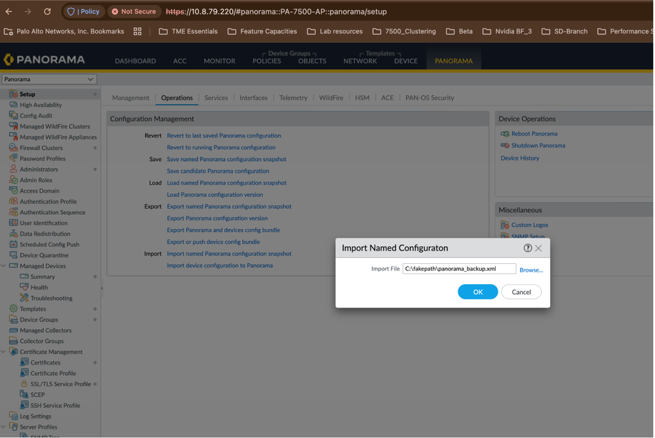Click Save named Panorama configuration snapshot

point(226,159)
